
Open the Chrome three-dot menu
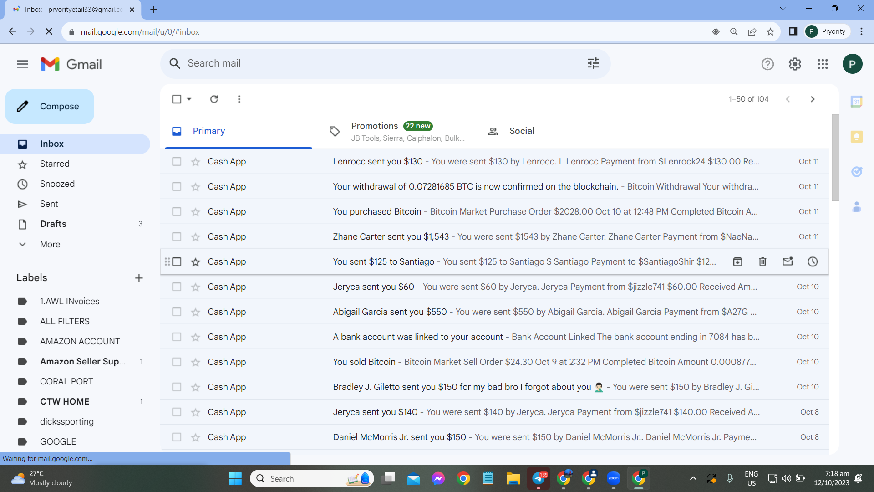point(861,31)
